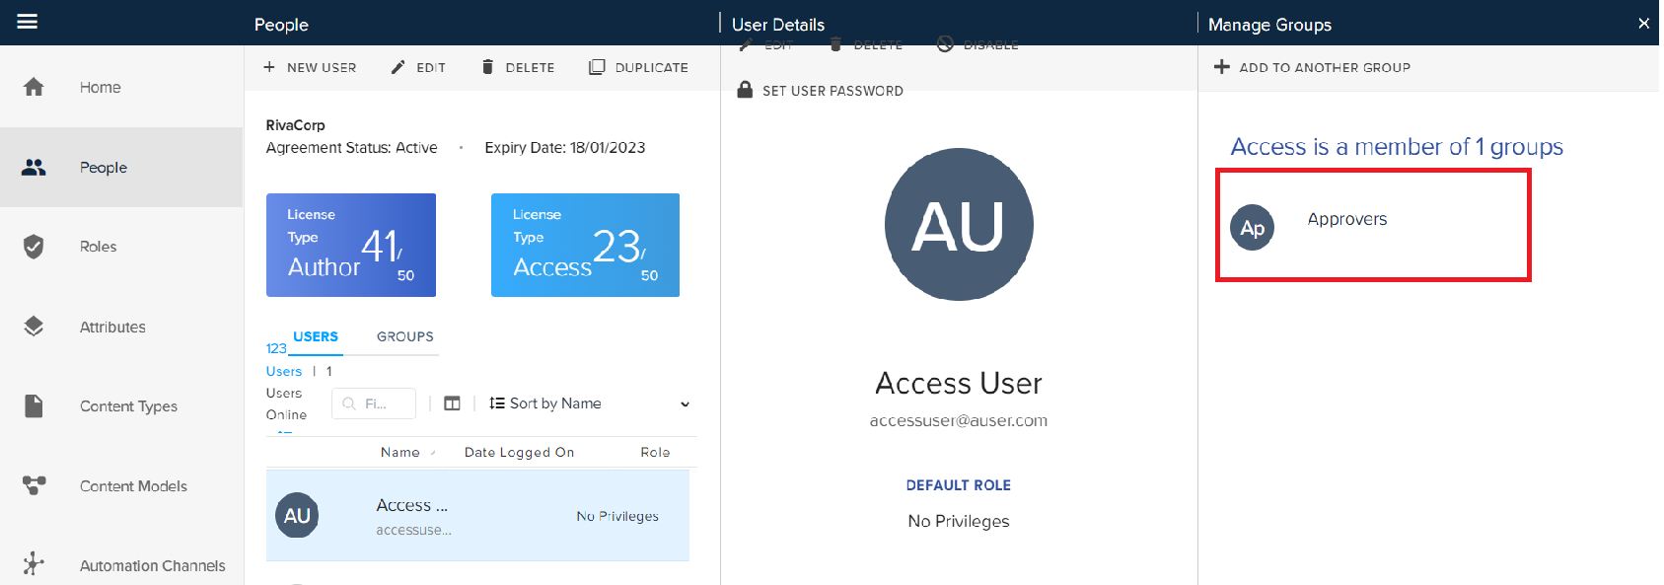
Task: Open Roles in the sidebar
Action: [x=121, y=247]
